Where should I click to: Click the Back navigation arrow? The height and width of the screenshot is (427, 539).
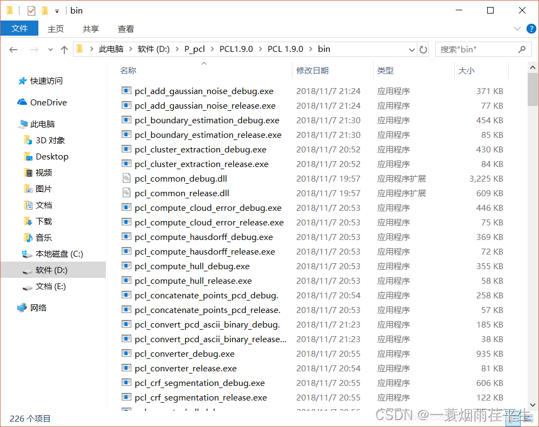pyautogui.click(x=14, y=50)
